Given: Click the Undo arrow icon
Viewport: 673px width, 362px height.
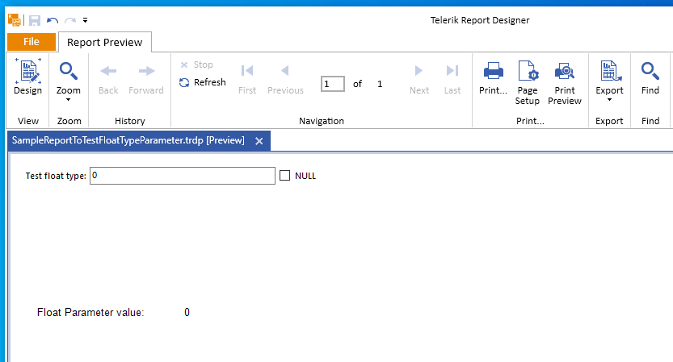Looking at the screenshot, I should 53,20.
